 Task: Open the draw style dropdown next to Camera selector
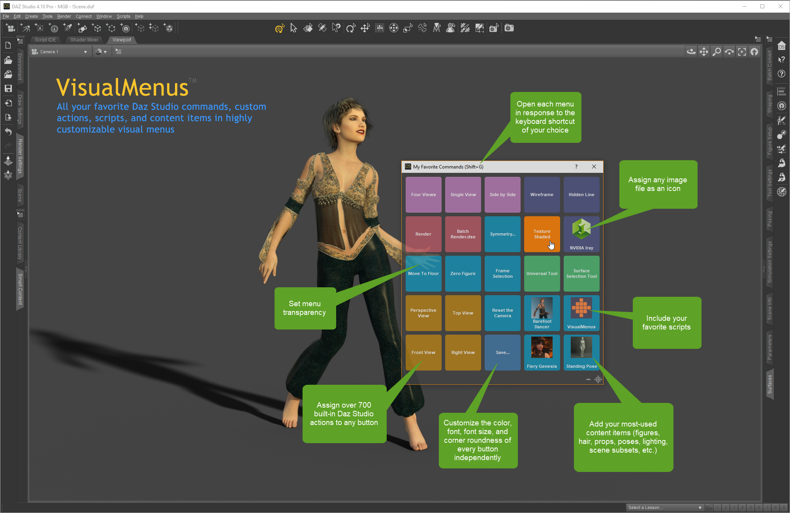pos(102,51)
